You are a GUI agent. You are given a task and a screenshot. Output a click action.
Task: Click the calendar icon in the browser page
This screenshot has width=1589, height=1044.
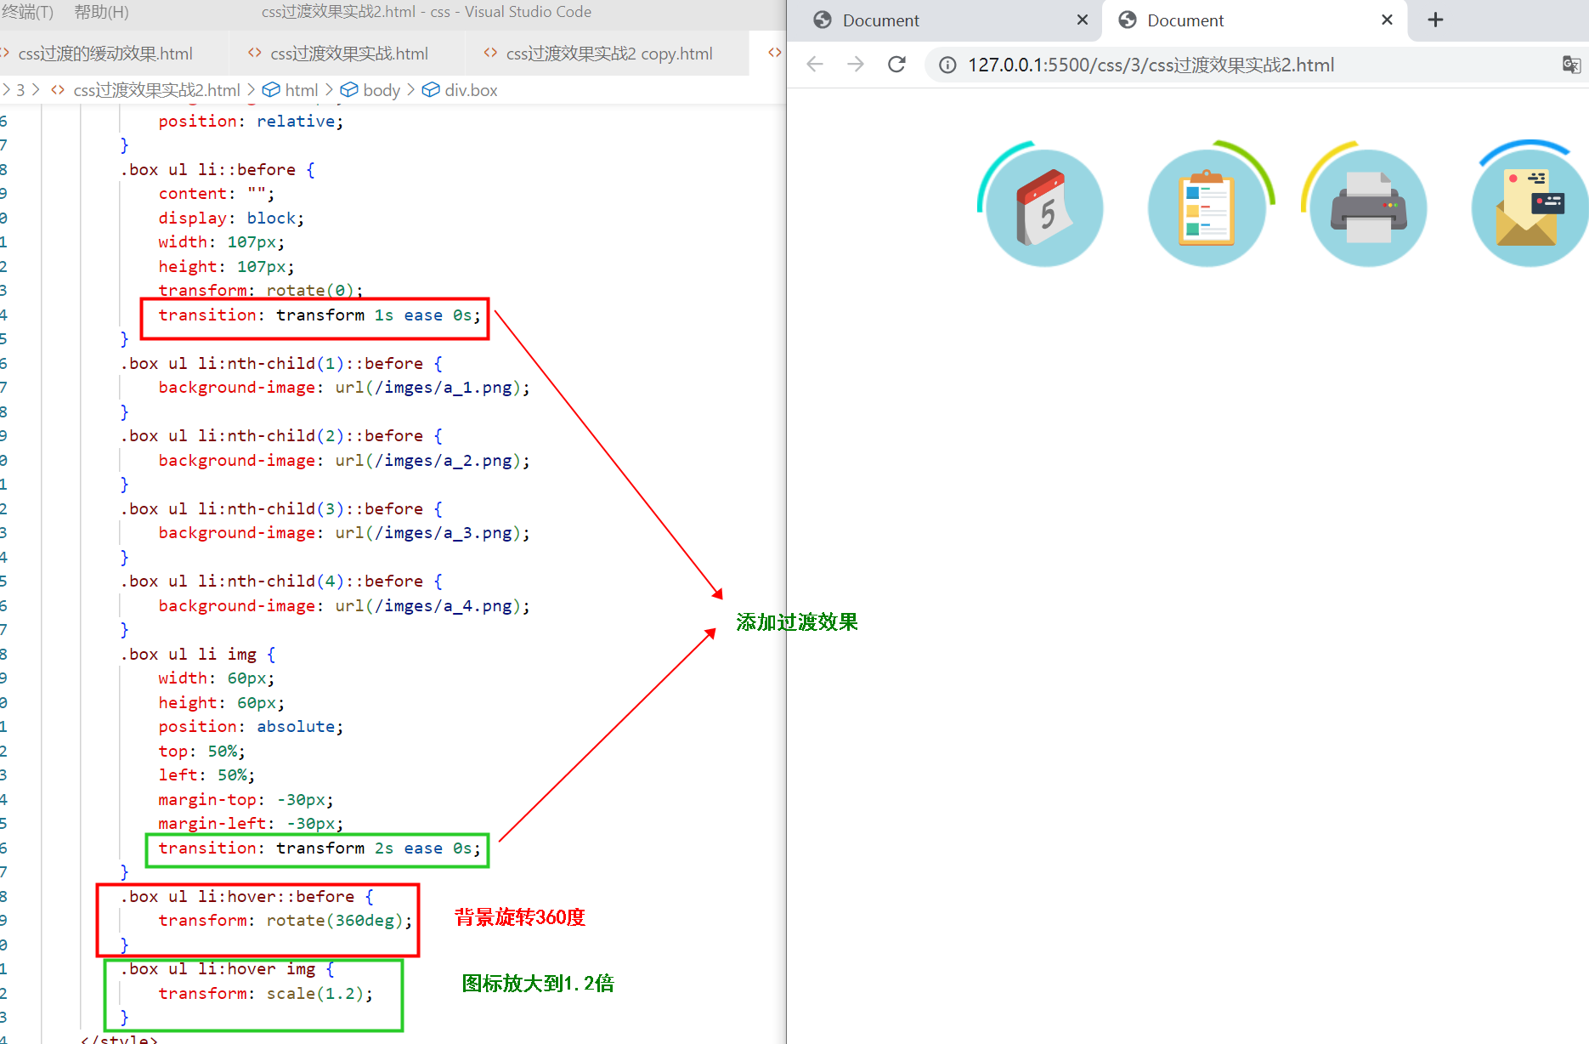[x=1044, y=208]
